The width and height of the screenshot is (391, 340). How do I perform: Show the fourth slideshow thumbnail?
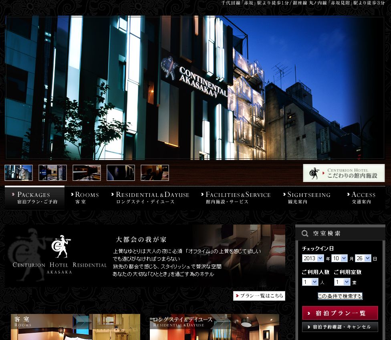point(121,173)
